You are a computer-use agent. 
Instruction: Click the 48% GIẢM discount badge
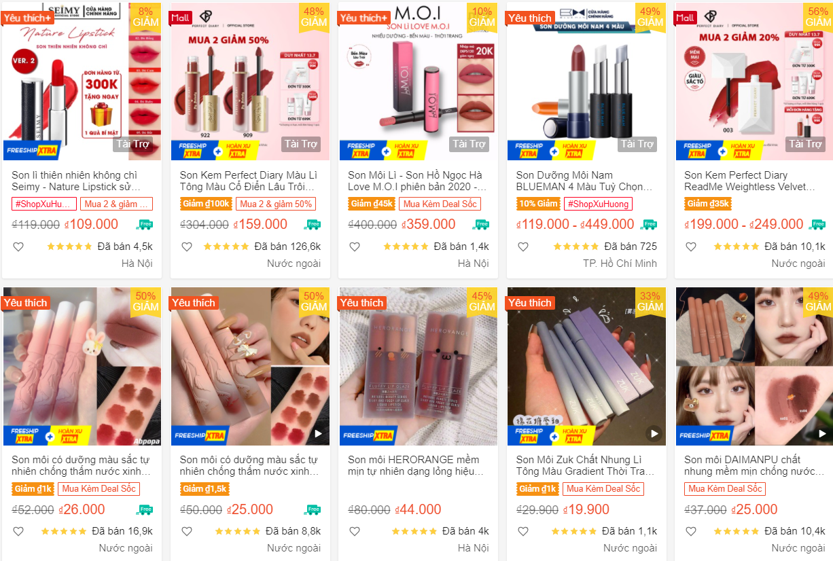(x=313, y=16)
